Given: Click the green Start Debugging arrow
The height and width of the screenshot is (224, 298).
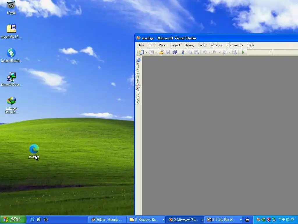Looking at the screenshot, I should click(x=243, y=52).
